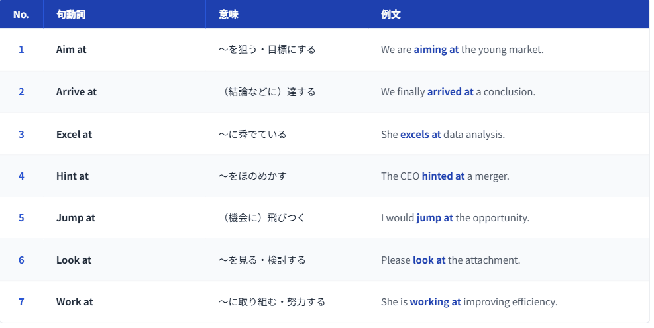Select row number 7
This screenshot has width=654, height=328.
pyautogui.click(x=21, y=302)
